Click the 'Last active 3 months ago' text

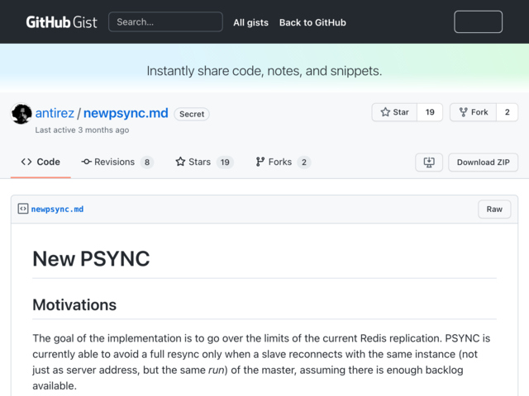[82, 130]
